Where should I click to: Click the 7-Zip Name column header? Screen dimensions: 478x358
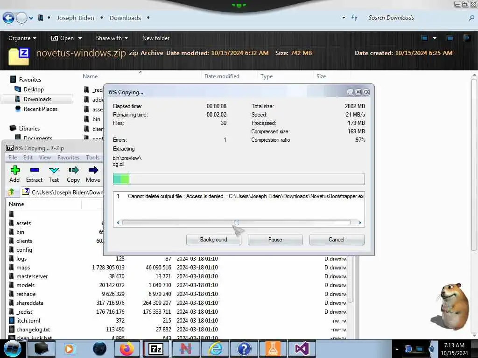[x=43, y=204]
